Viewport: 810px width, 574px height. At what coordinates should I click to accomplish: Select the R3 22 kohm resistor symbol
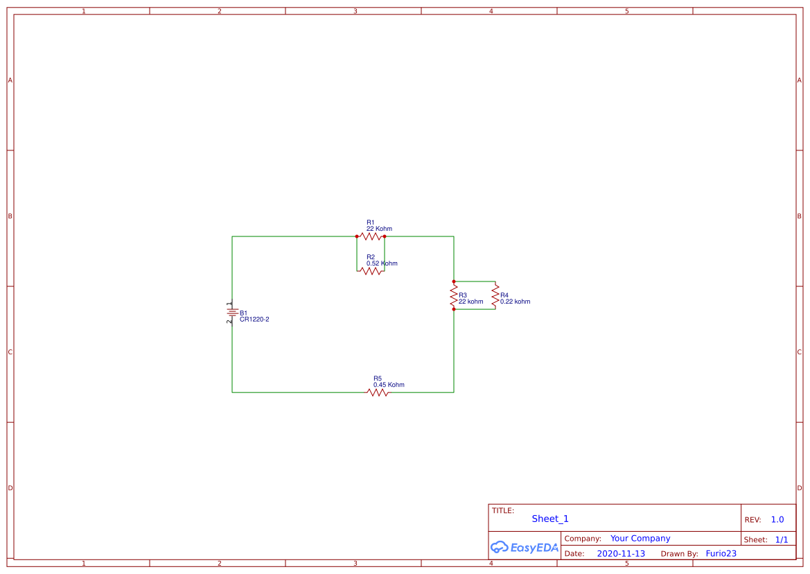coord(454,296)
